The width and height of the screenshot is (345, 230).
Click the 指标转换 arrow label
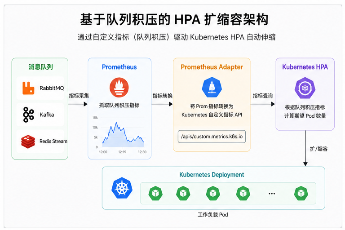tap(162, 96)
